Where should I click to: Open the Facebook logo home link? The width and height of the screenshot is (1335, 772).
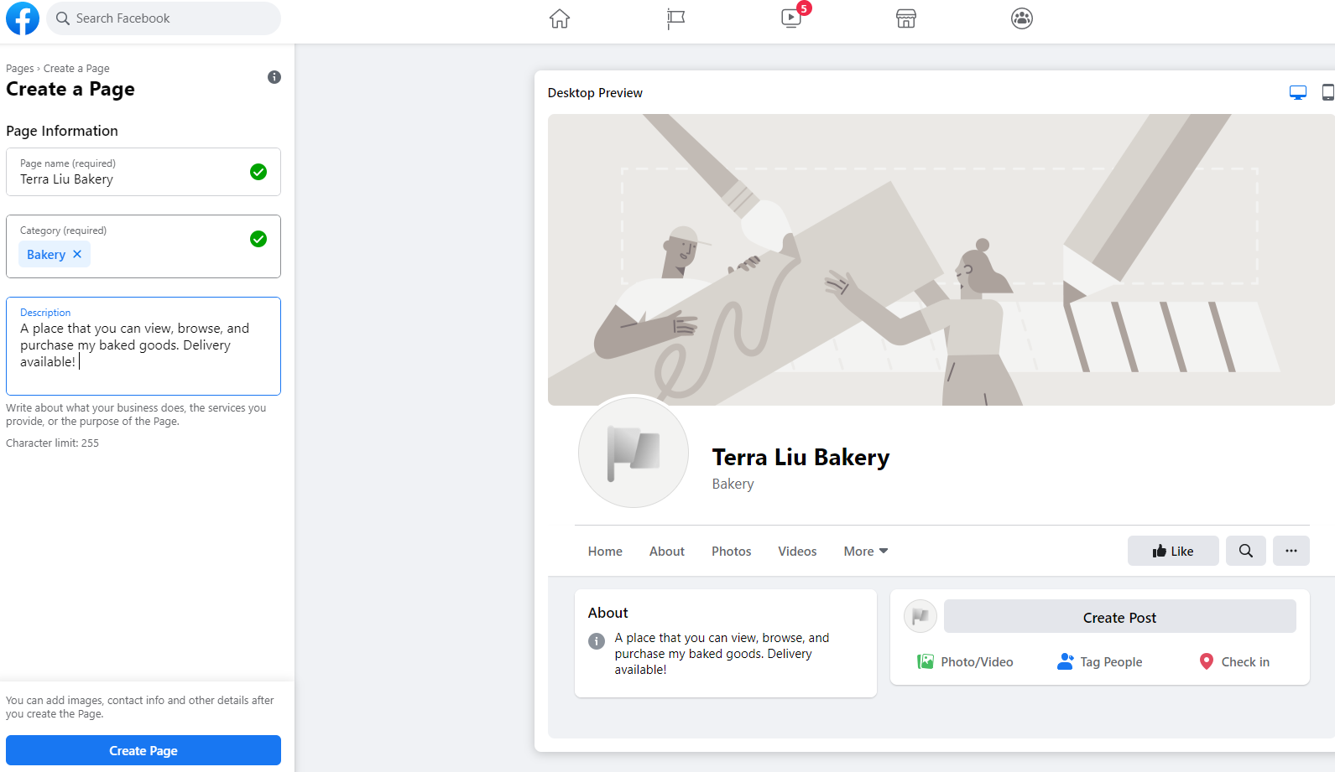click(x=23, y=18)
